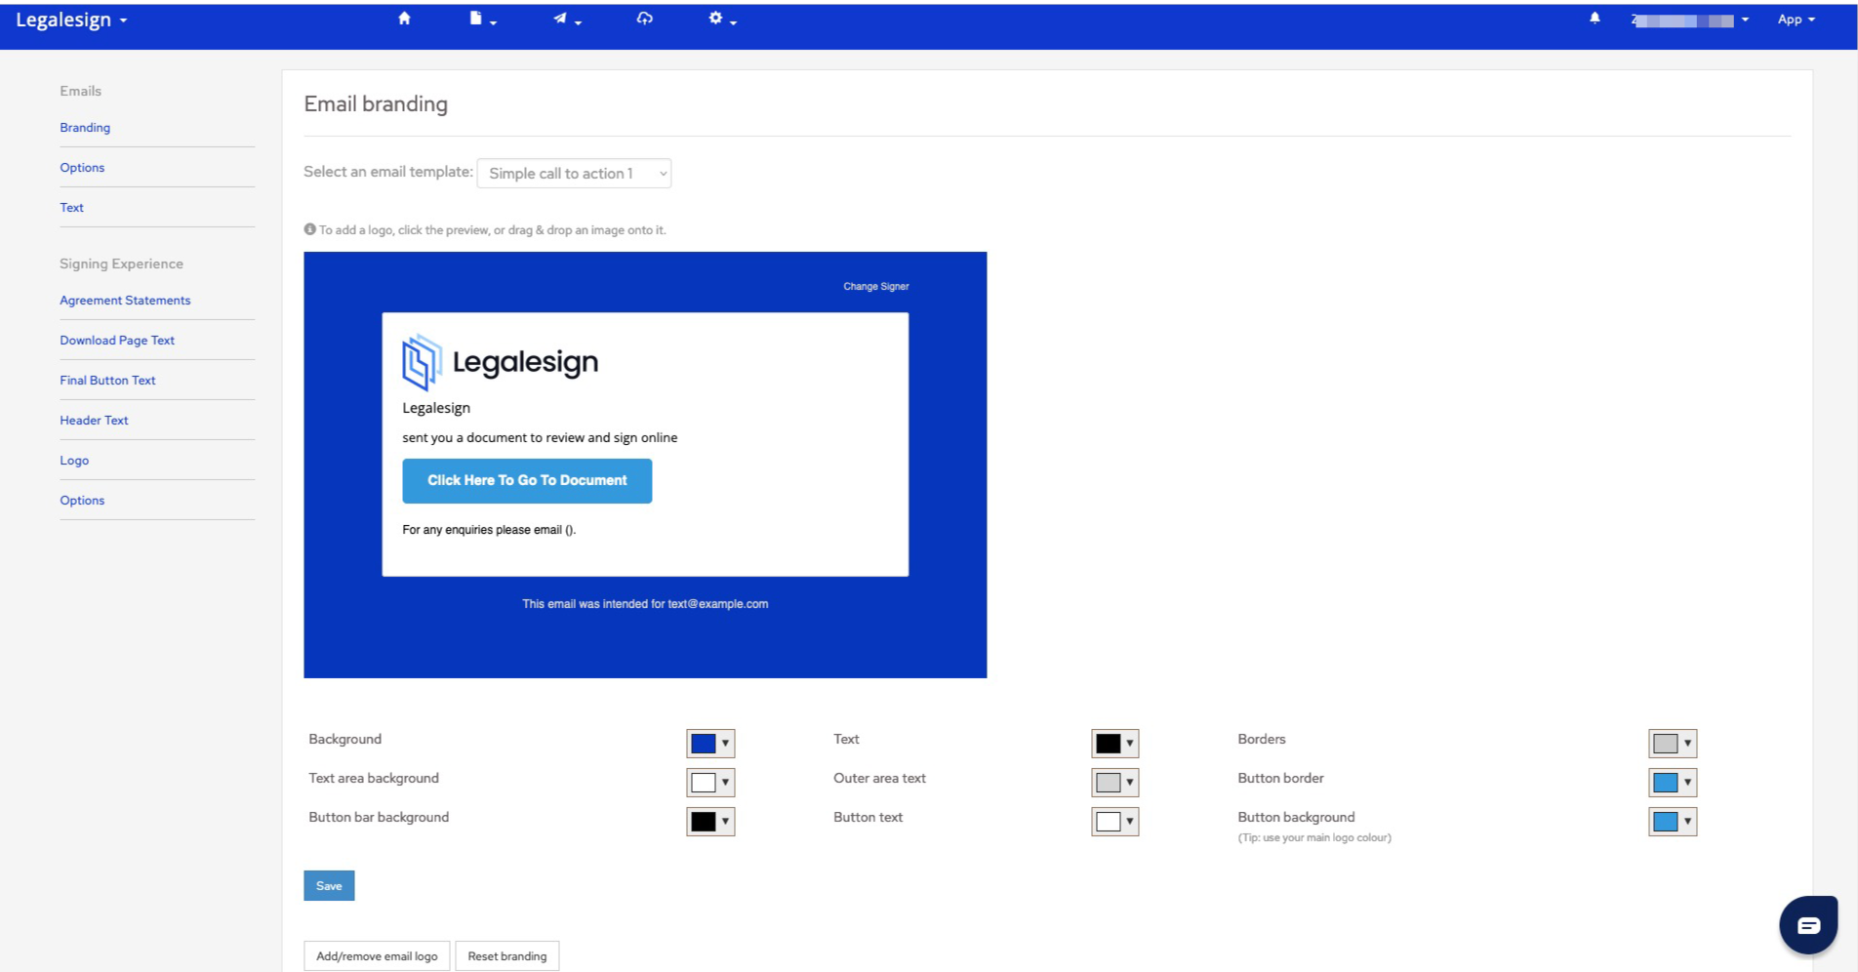This screenshot has height=972, width=1858.
Task: Open the documents icon in the top navbar
Action: point(477,18)
